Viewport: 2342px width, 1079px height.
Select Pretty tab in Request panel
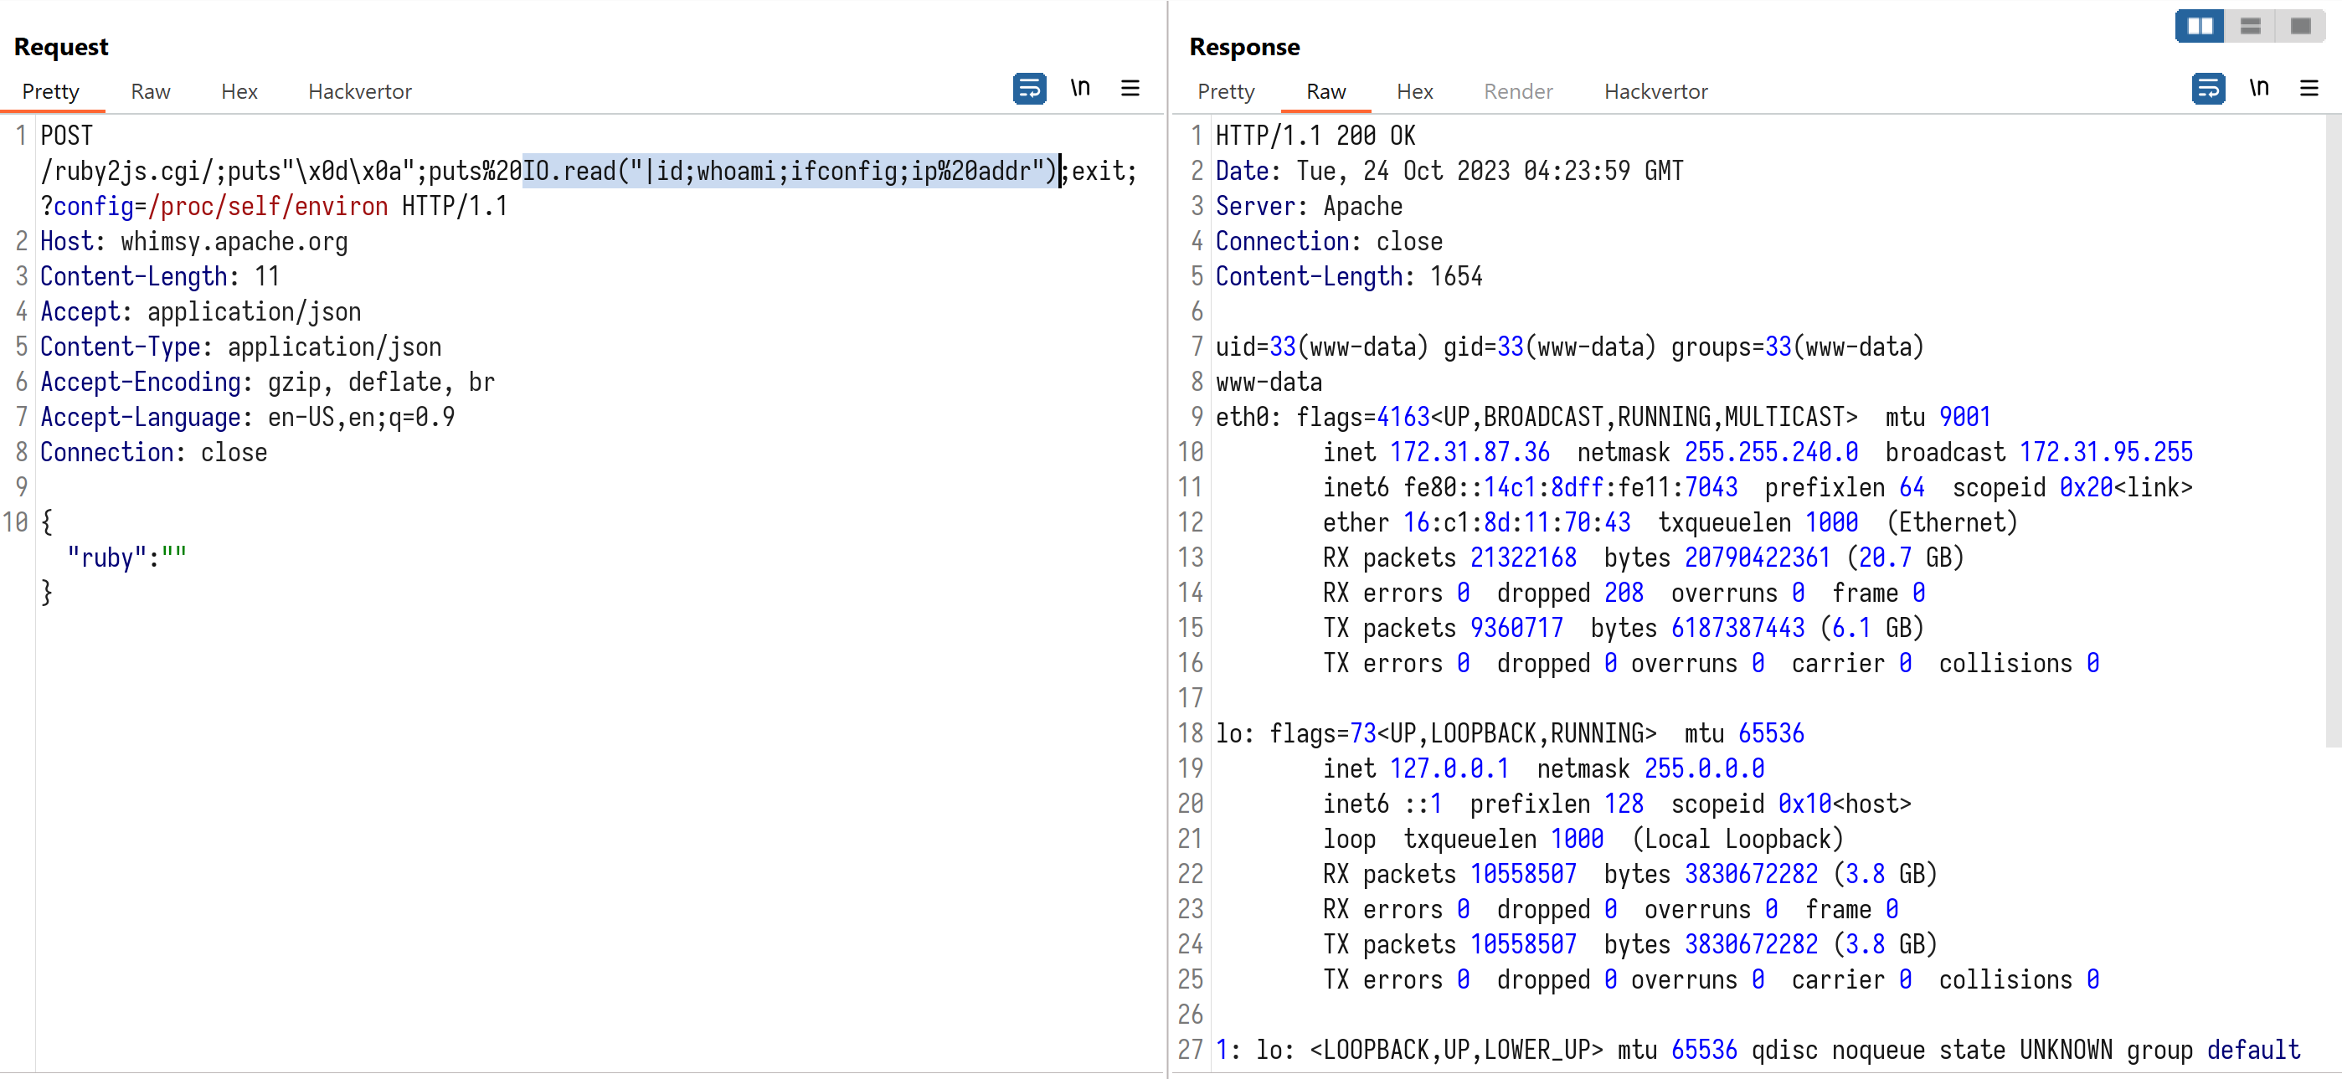click(51, 92)
